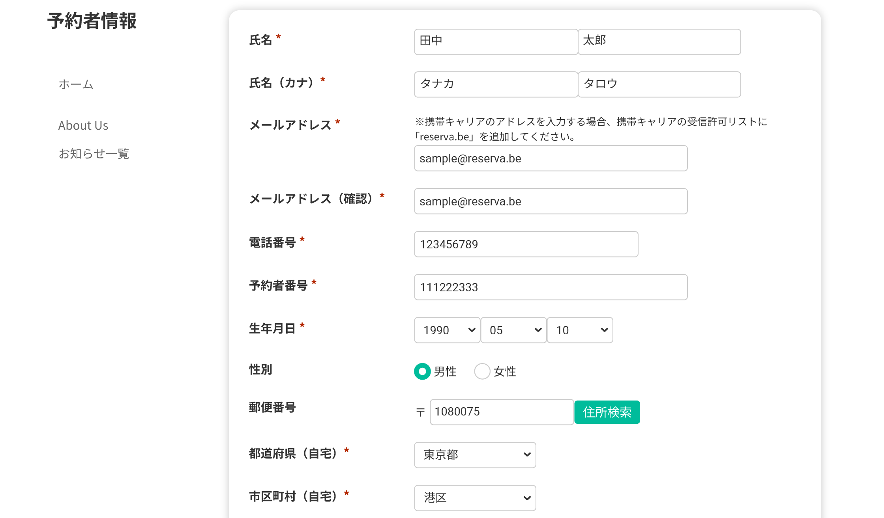Viewport: 884px width, 518px height.
Task: Click the 郵便番号 field containing 1080075
Action: point(501,412)
